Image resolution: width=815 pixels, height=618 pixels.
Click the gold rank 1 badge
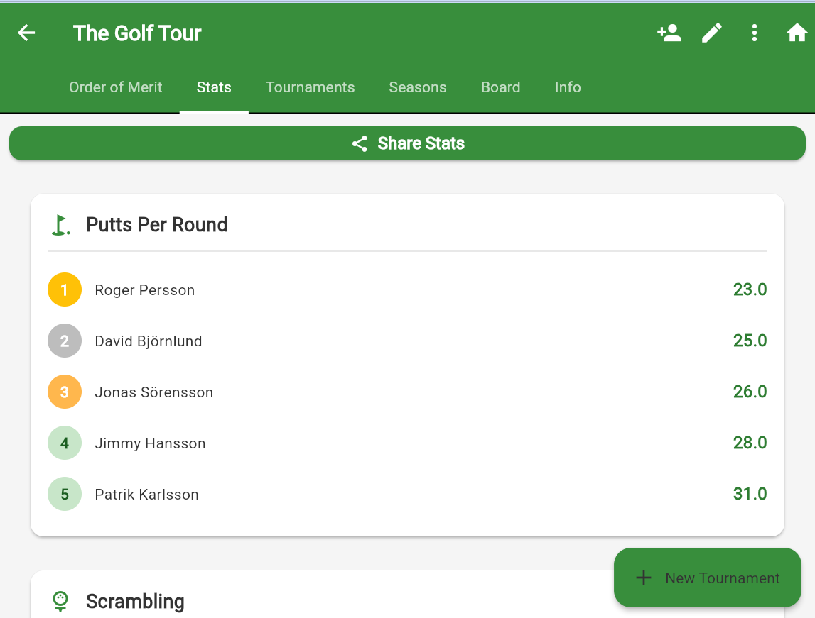(x=65, y=290)
